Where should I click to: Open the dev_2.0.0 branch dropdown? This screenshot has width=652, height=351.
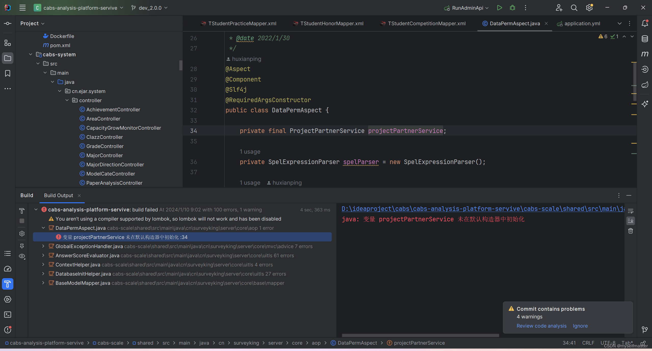pyautogui.click(x=150, y=8)
